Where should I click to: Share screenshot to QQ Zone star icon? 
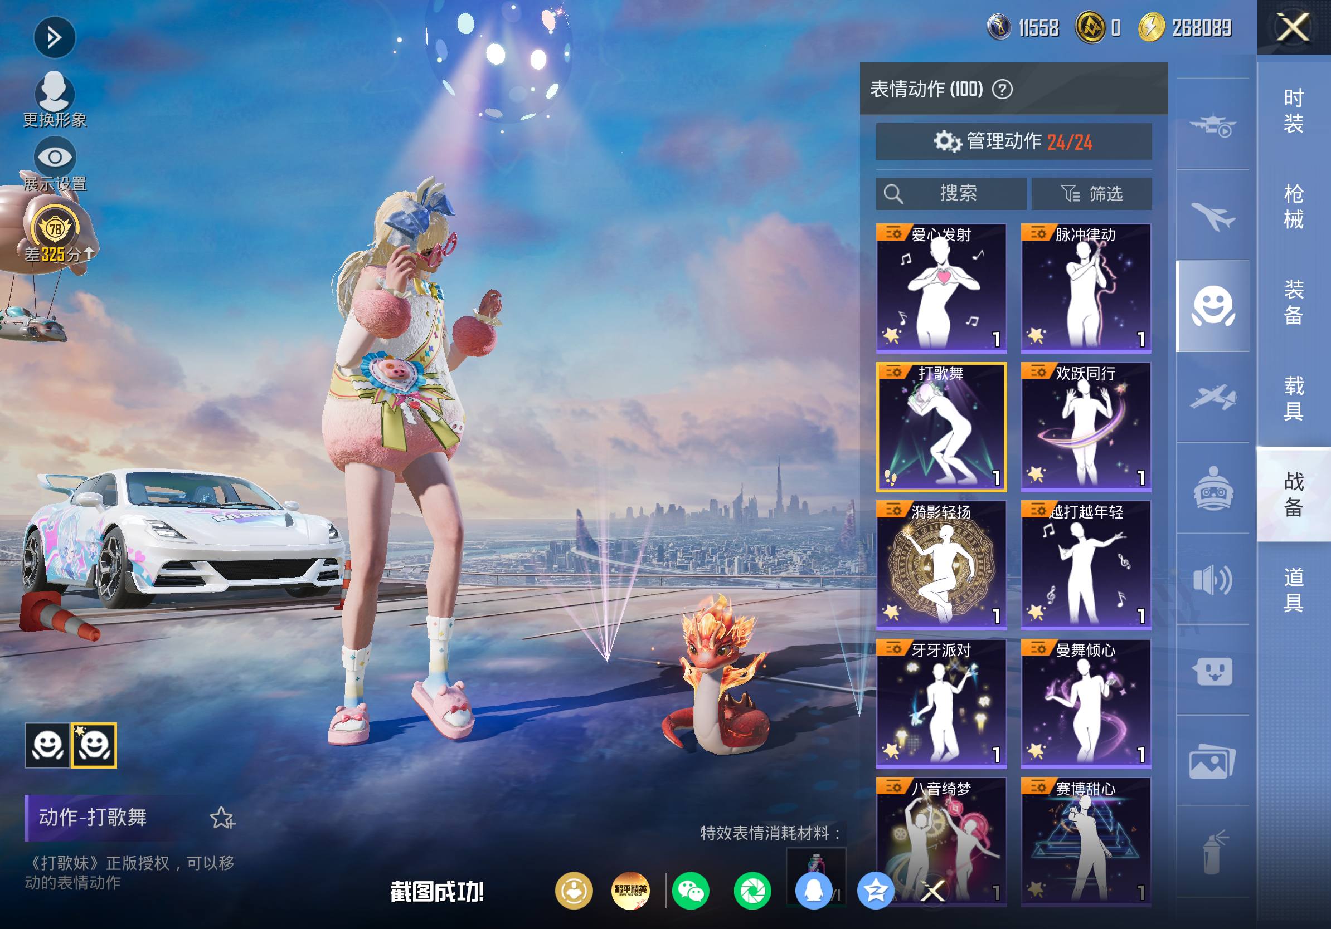[876, 891]
